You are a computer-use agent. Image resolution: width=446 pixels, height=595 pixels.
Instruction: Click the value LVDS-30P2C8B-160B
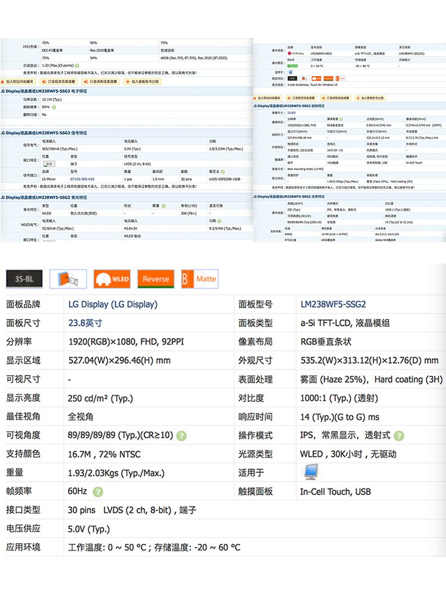(x=225, y=179)
